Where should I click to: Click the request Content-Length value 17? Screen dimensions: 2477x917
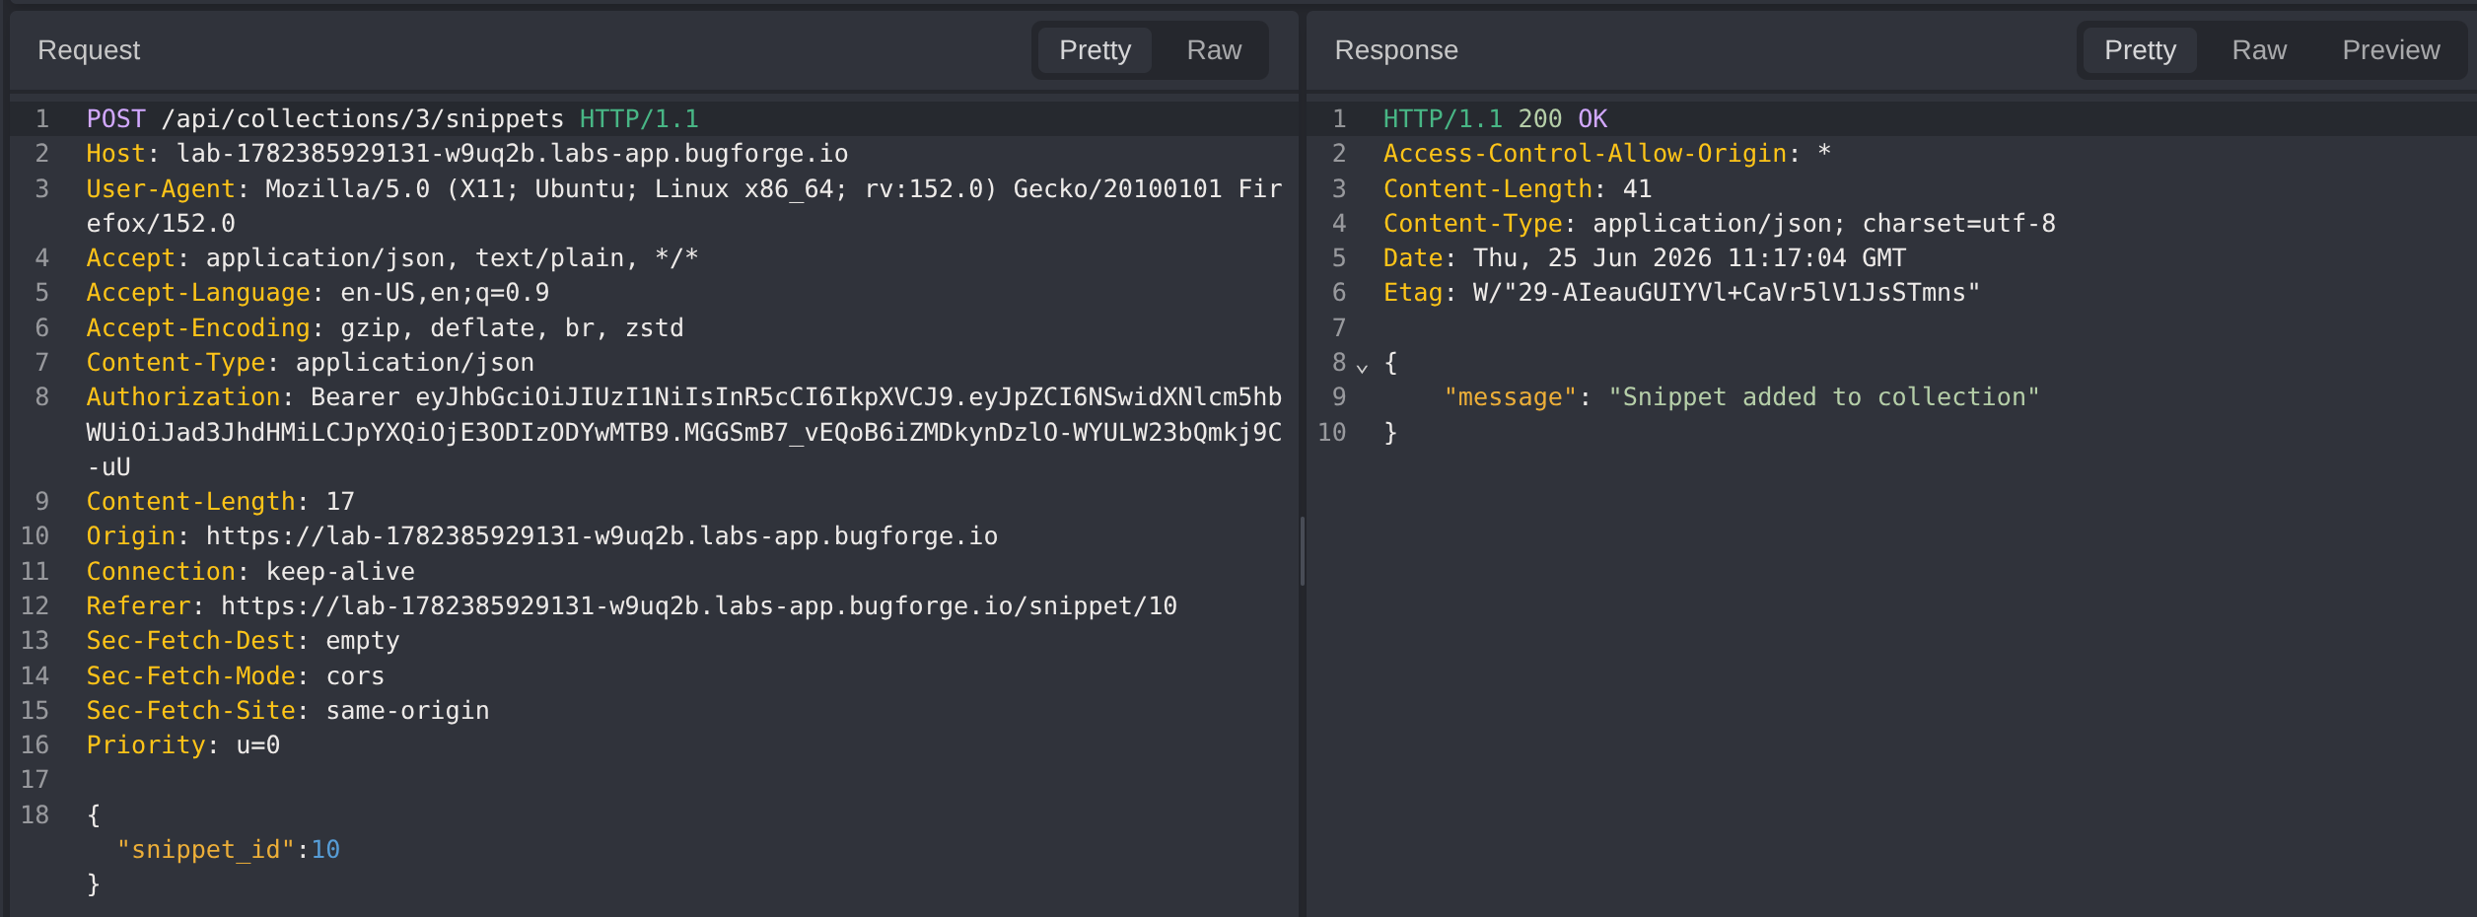pyautogui.click(x=340, y=502)
